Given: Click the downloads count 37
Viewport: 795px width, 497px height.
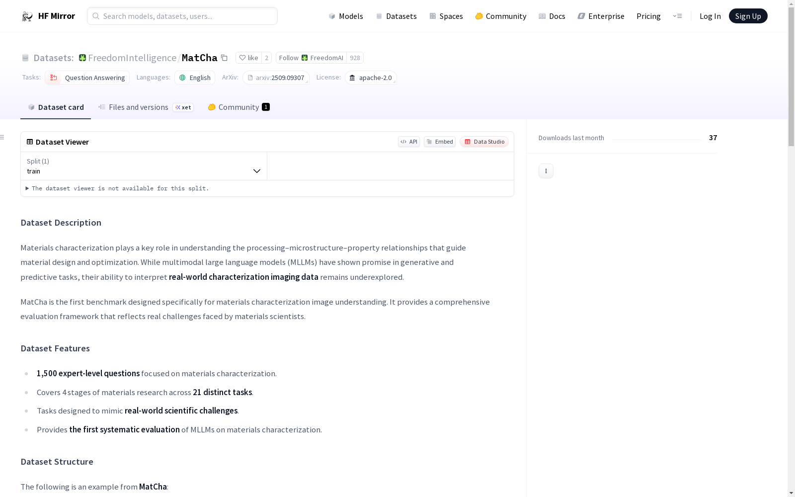Looking at the screenshot, I should point(713,138).
